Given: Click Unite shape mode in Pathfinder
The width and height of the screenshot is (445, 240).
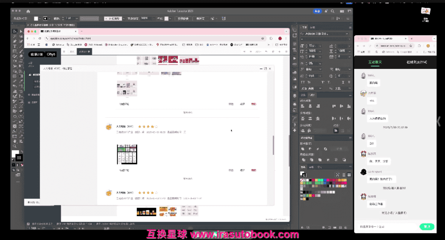Looking at the screenshot, I should (303, 149).
